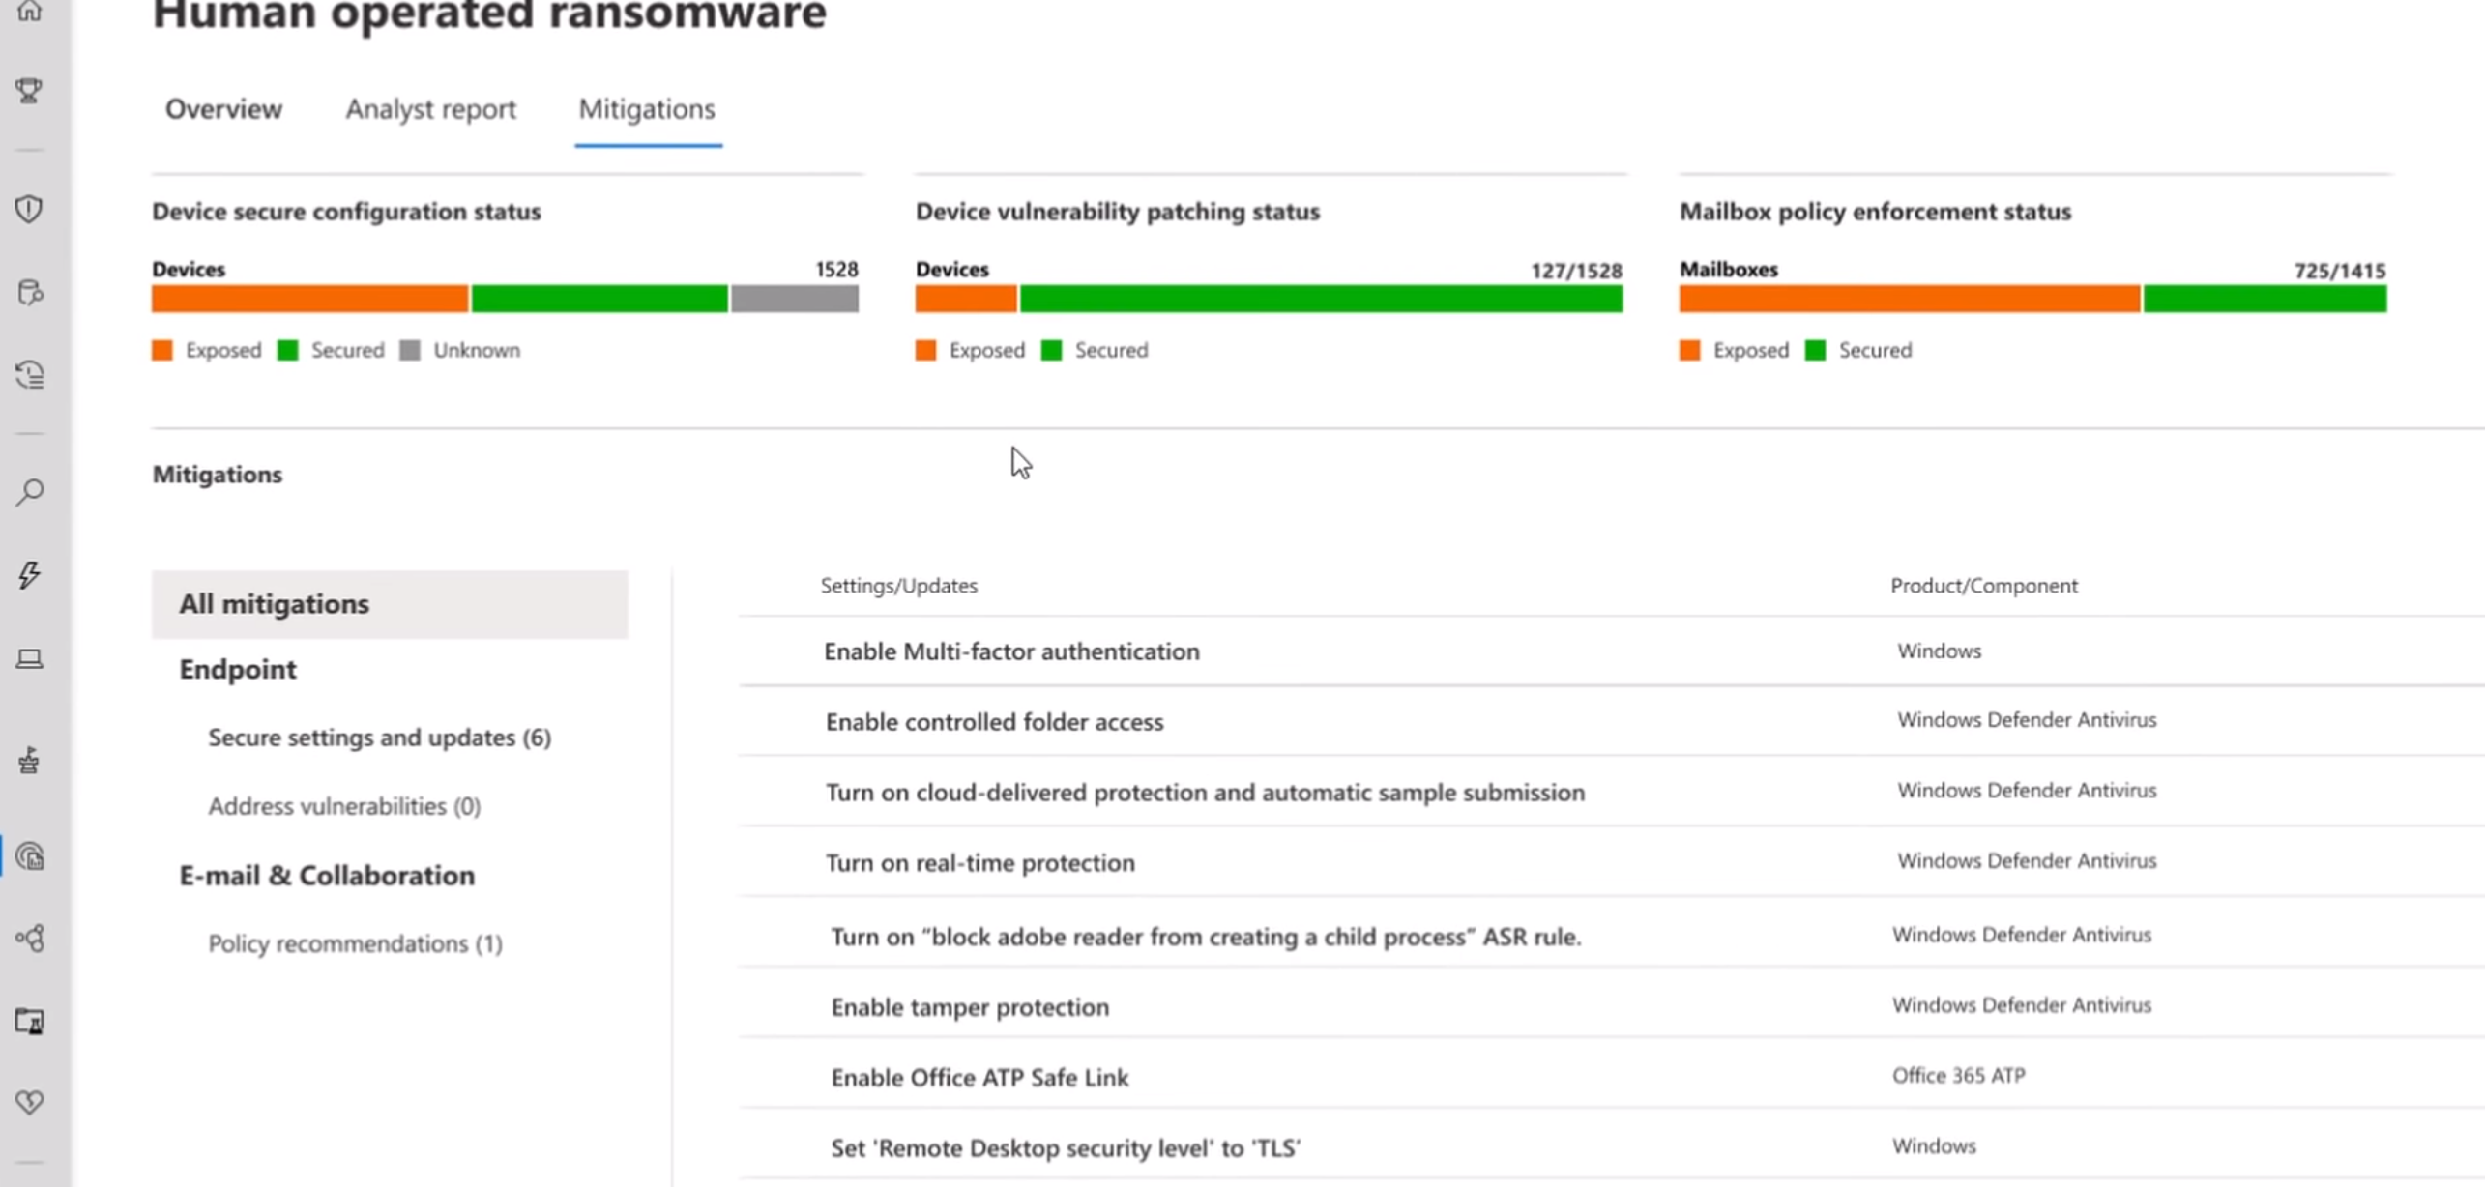Click the green Secured segment of patching bar
The width and height of the screenshot is (2485, 1187).
pyautogui.click(x=1321, y=300)
